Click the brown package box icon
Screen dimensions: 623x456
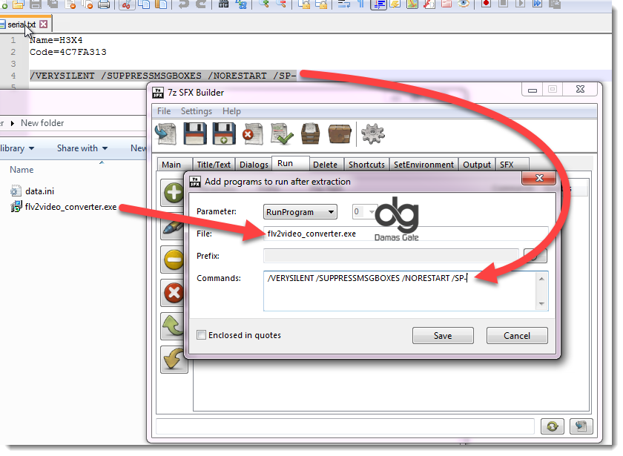point(340,133)
